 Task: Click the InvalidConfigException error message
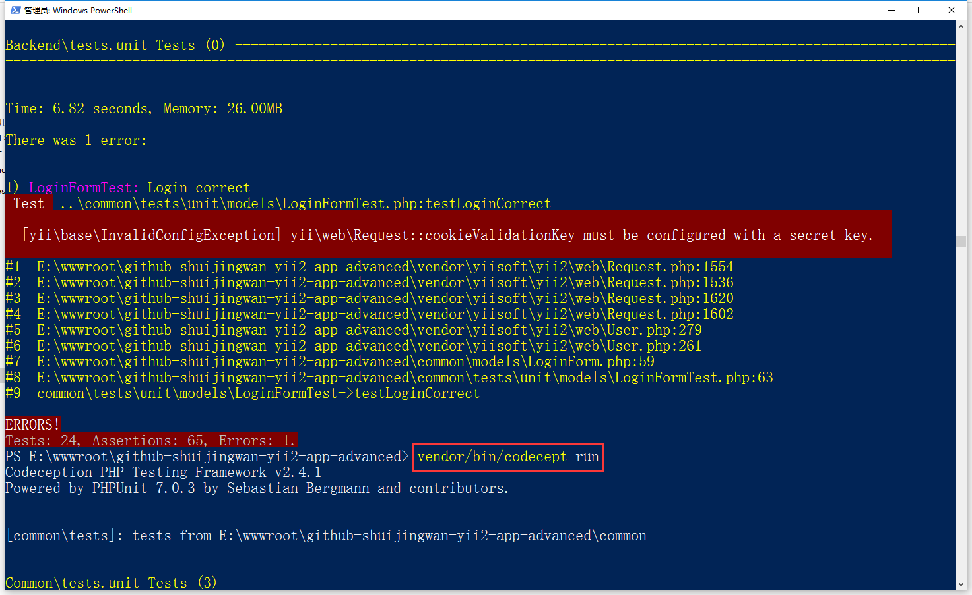pyautogui.click(x=447, y=235)
